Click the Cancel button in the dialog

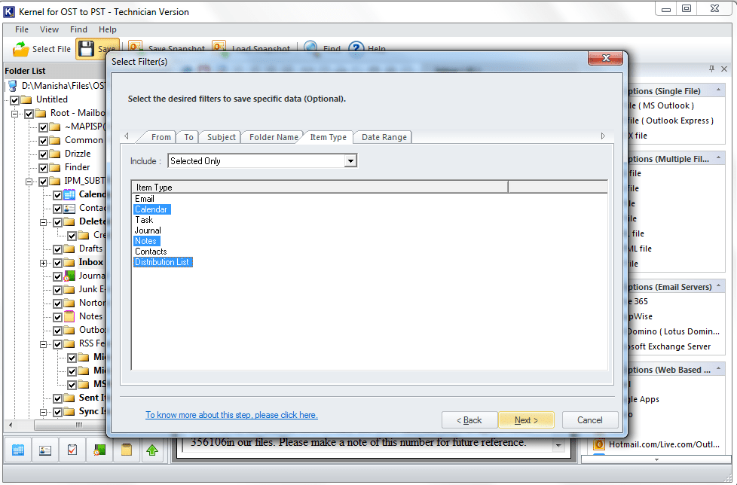pos(590,420)
